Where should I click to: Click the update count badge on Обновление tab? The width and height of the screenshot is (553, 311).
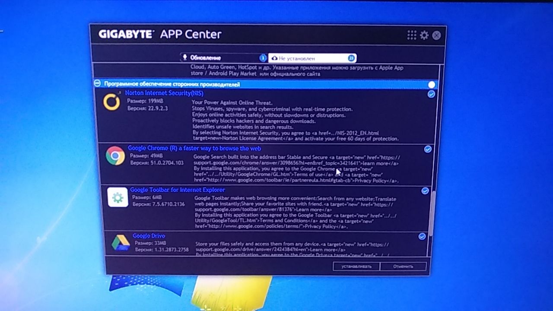pos(263,58)
